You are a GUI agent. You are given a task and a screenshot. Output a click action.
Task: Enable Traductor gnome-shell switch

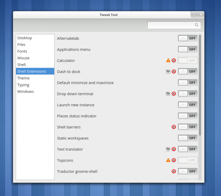tap(188, 171)
